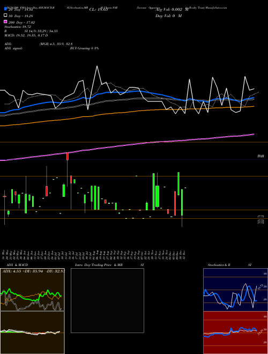The height and width of the screenshot is (354, 268).
Task: Click the blue Stochastics indicator chart
Action: pos(235,290)
